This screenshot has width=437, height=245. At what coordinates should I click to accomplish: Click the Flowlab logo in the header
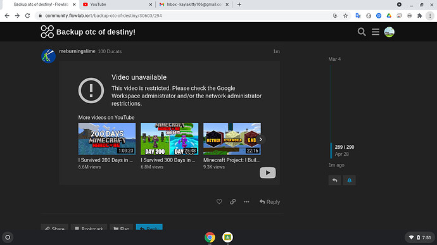pyautogui.click(x=47, y=32)
